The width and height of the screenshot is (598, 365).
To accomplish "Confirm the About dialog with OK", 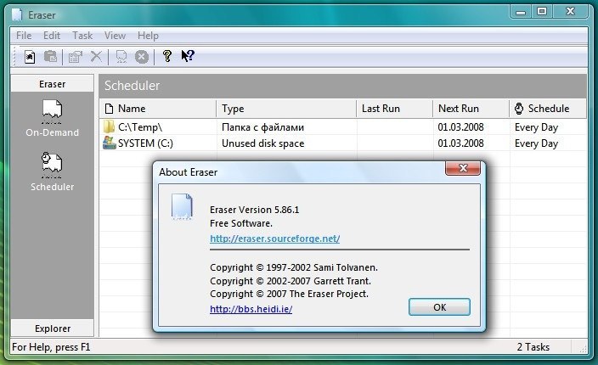I will coord(439,307).
